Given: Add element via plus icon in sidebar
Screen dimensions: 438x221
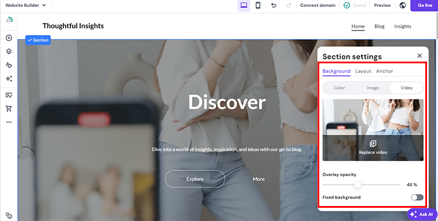Looking at the screenshot, I should tap(9, 37).
